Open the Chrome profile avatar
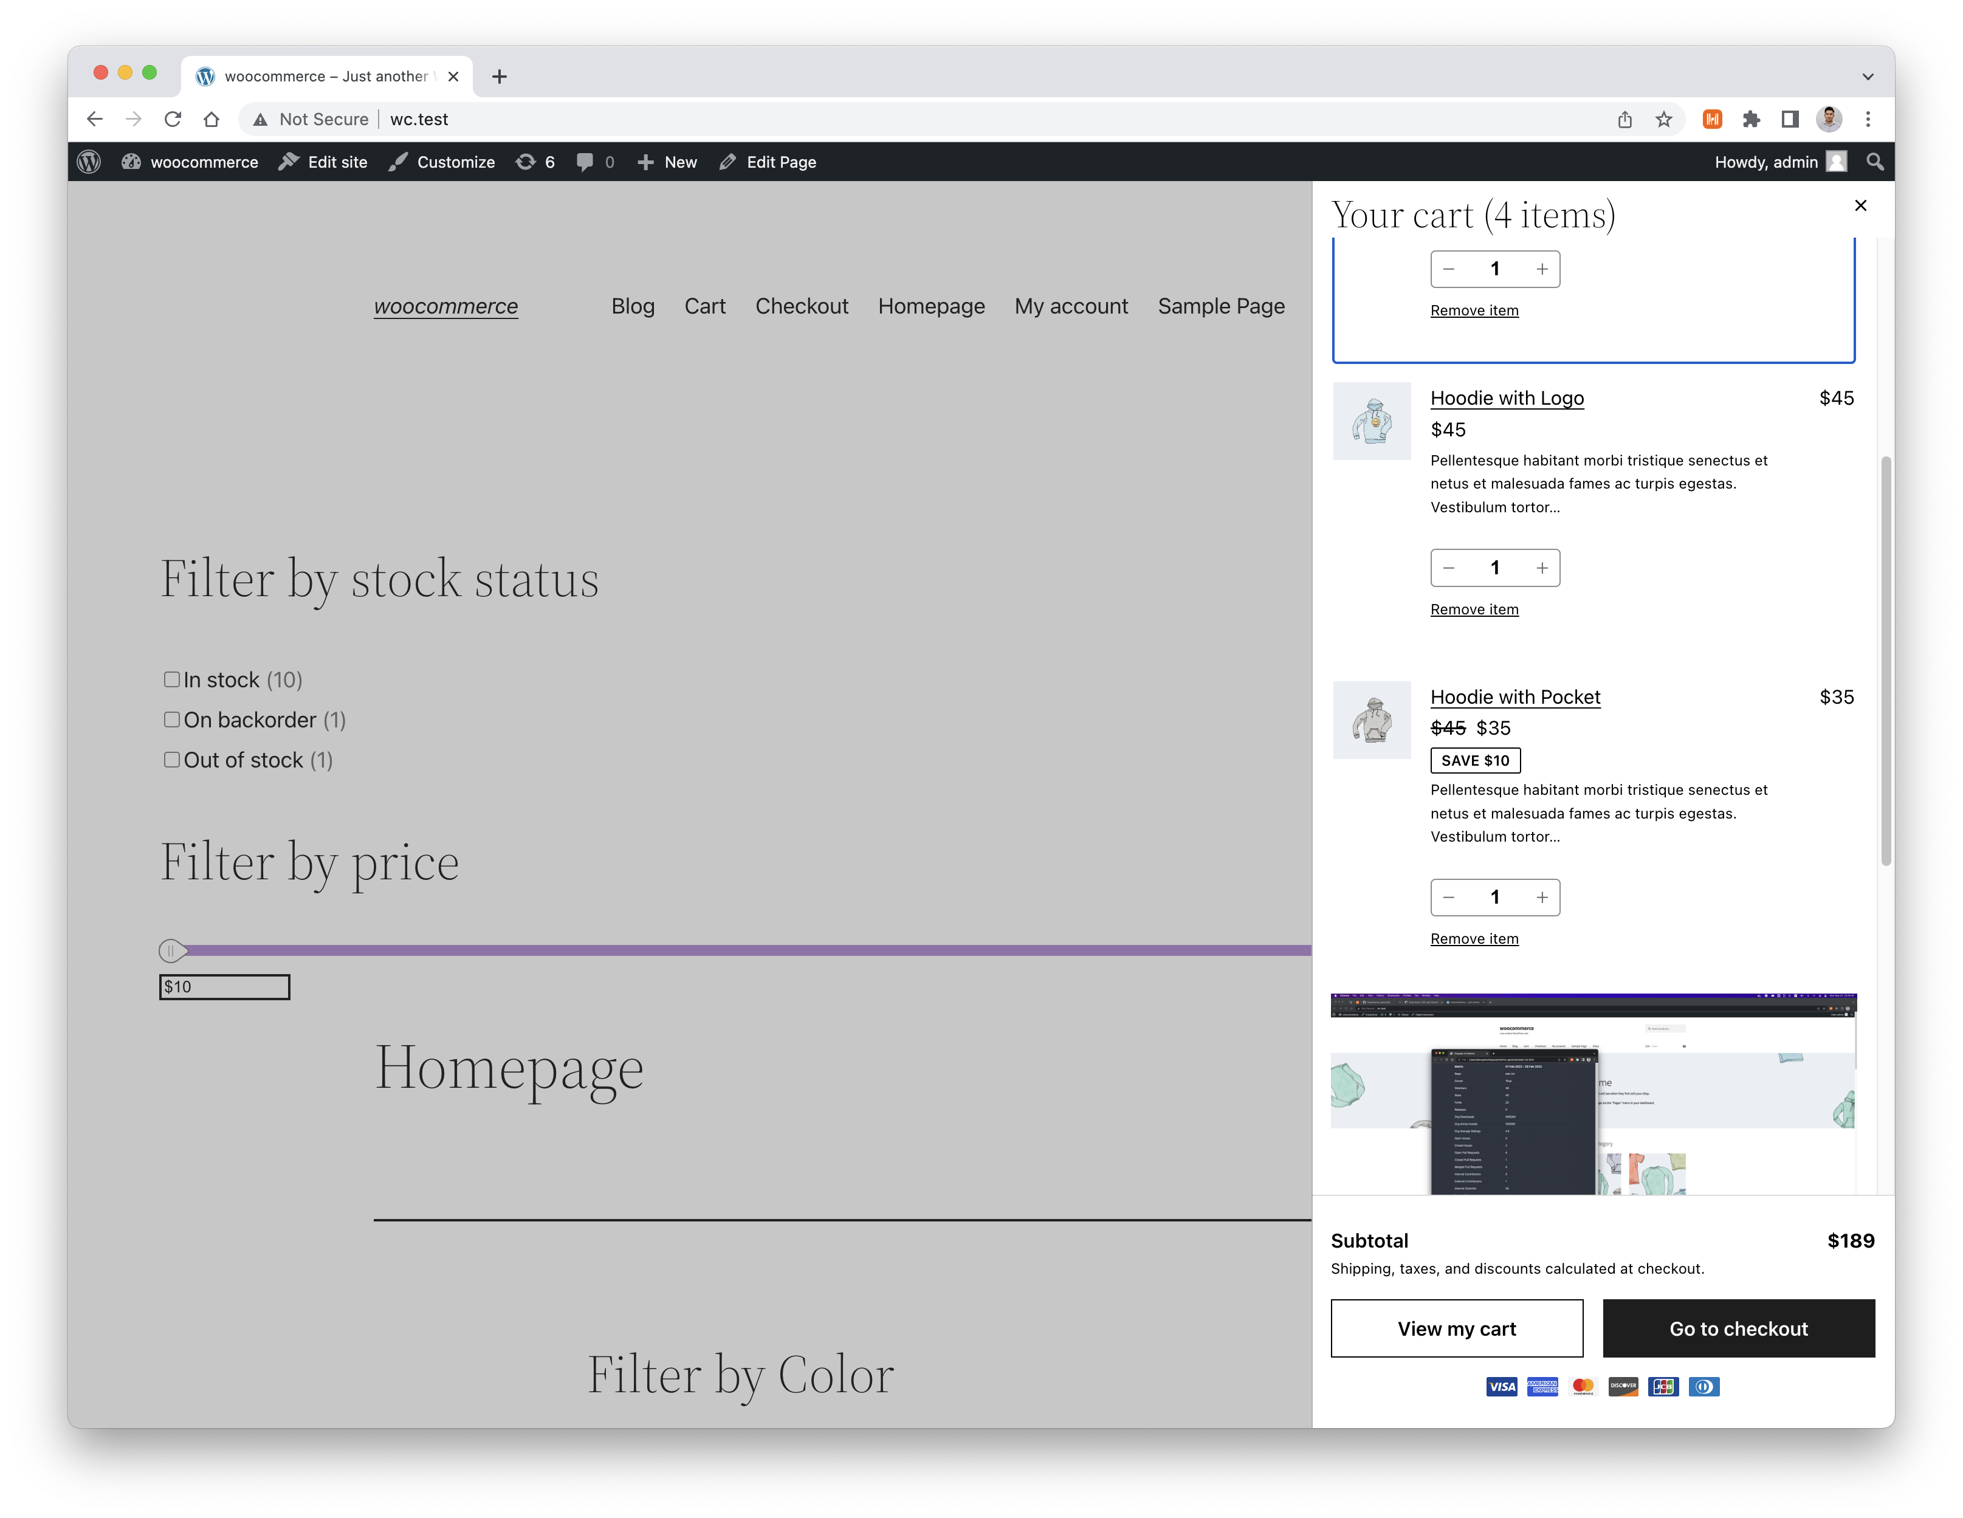 [1828, 118]
